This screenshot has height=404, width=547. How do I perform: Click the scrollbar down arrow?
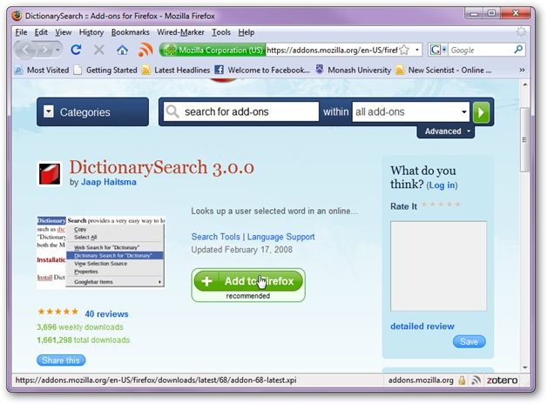[x=524, y=367]
